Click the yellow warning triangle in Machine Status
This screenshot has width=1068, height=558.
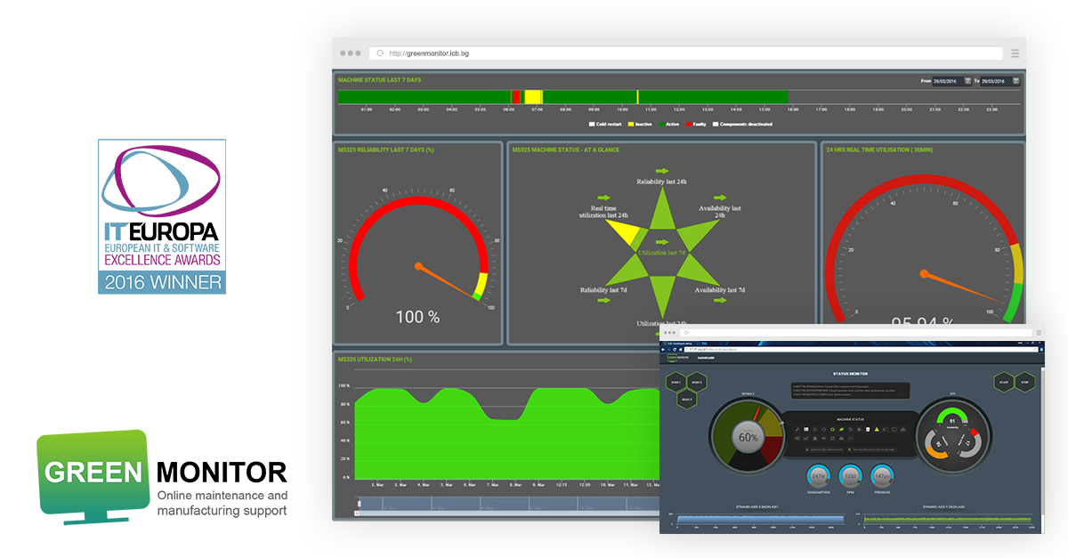click(876, 429)
